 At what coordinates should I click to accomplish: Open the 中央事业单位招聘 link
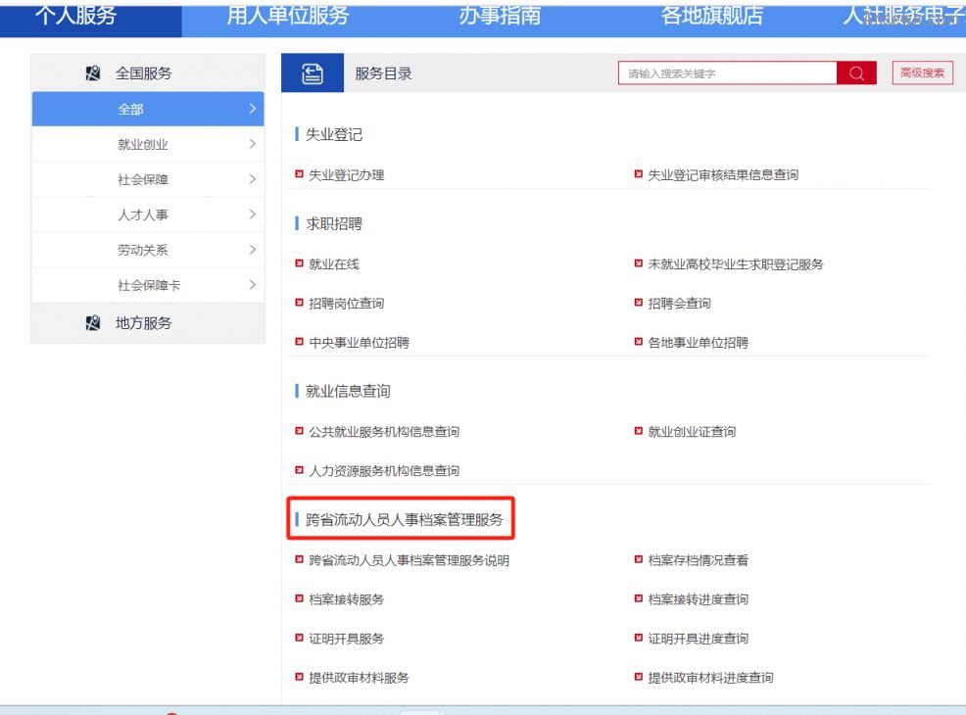point(359,343)
